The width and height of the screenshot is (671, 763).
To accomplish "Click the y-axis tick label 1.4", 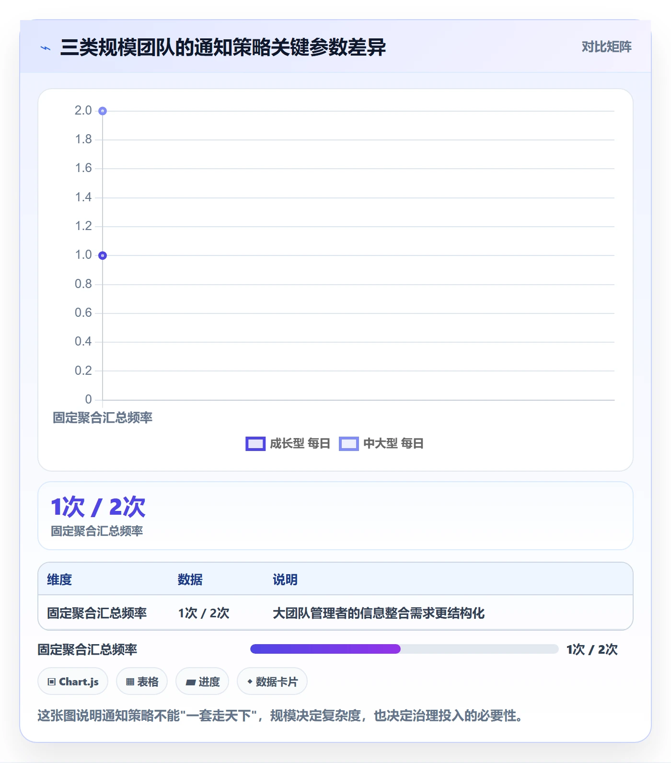I will (83, 197).
